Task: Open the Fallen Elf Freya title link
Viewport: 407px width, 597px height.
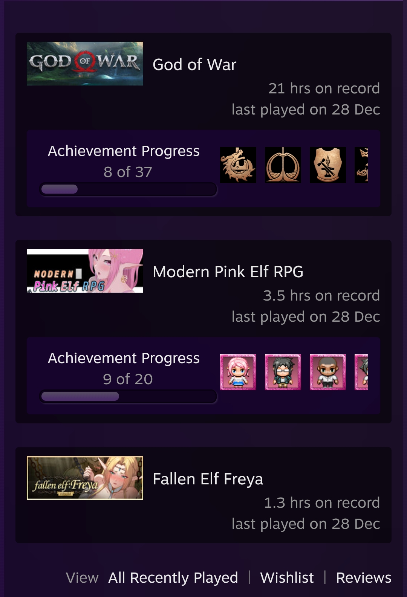Action: tap(208, 479)
